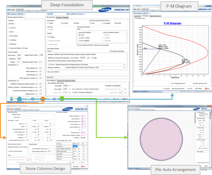212x175 pixels.
Task: Open Analysis Option tab in Stone Columns window
Action: tap(33, 144)
